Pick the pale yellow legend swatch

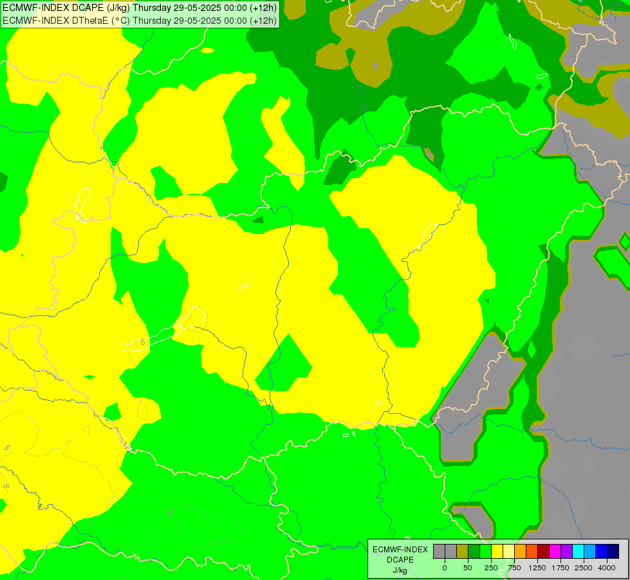(508, 551)
